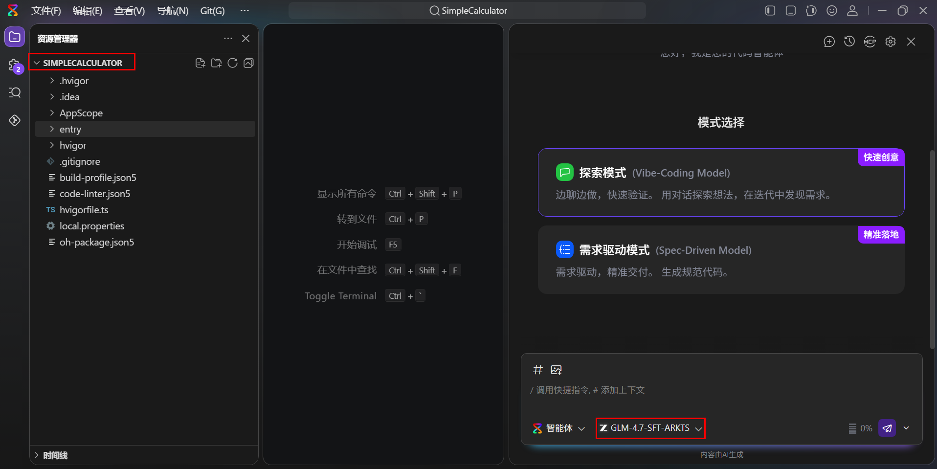Open the chevron dropdown beside the send button
This screenshot has width=937, height=469.
906,428
